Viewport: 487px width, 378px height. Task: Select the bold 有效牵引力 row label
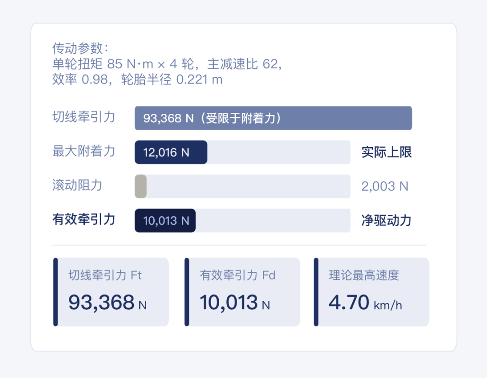coord(84,219)
